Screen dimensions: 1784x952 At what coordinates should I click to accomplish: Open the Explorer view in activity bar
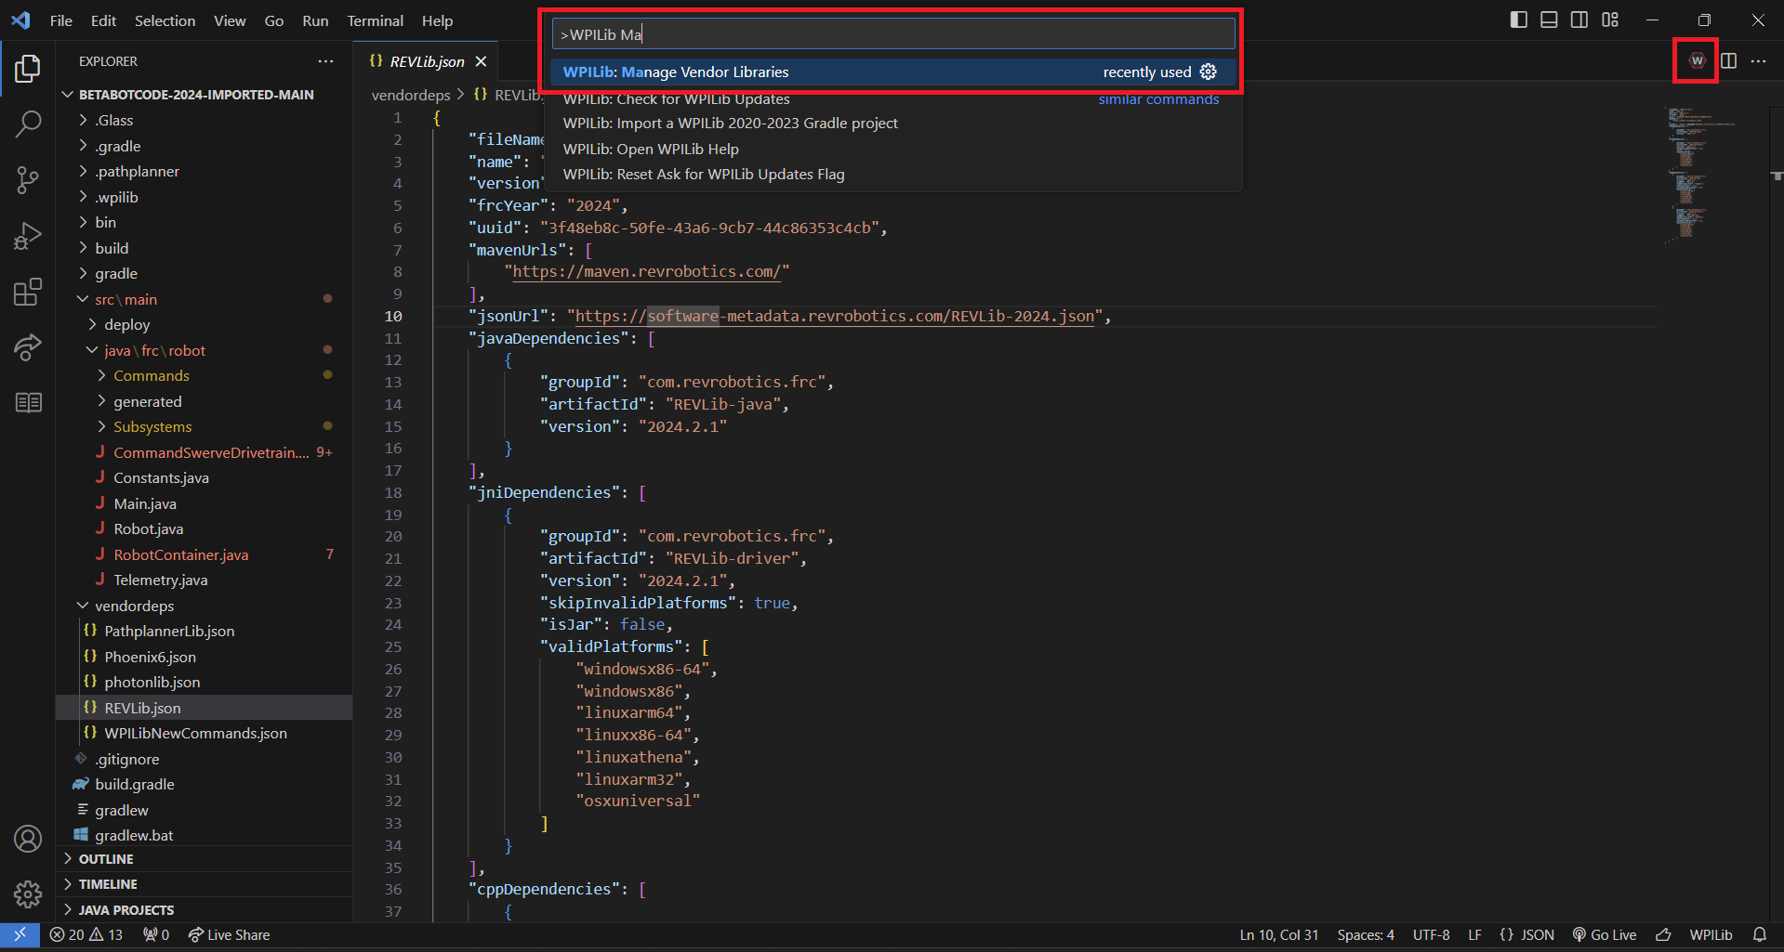point(28,68)
